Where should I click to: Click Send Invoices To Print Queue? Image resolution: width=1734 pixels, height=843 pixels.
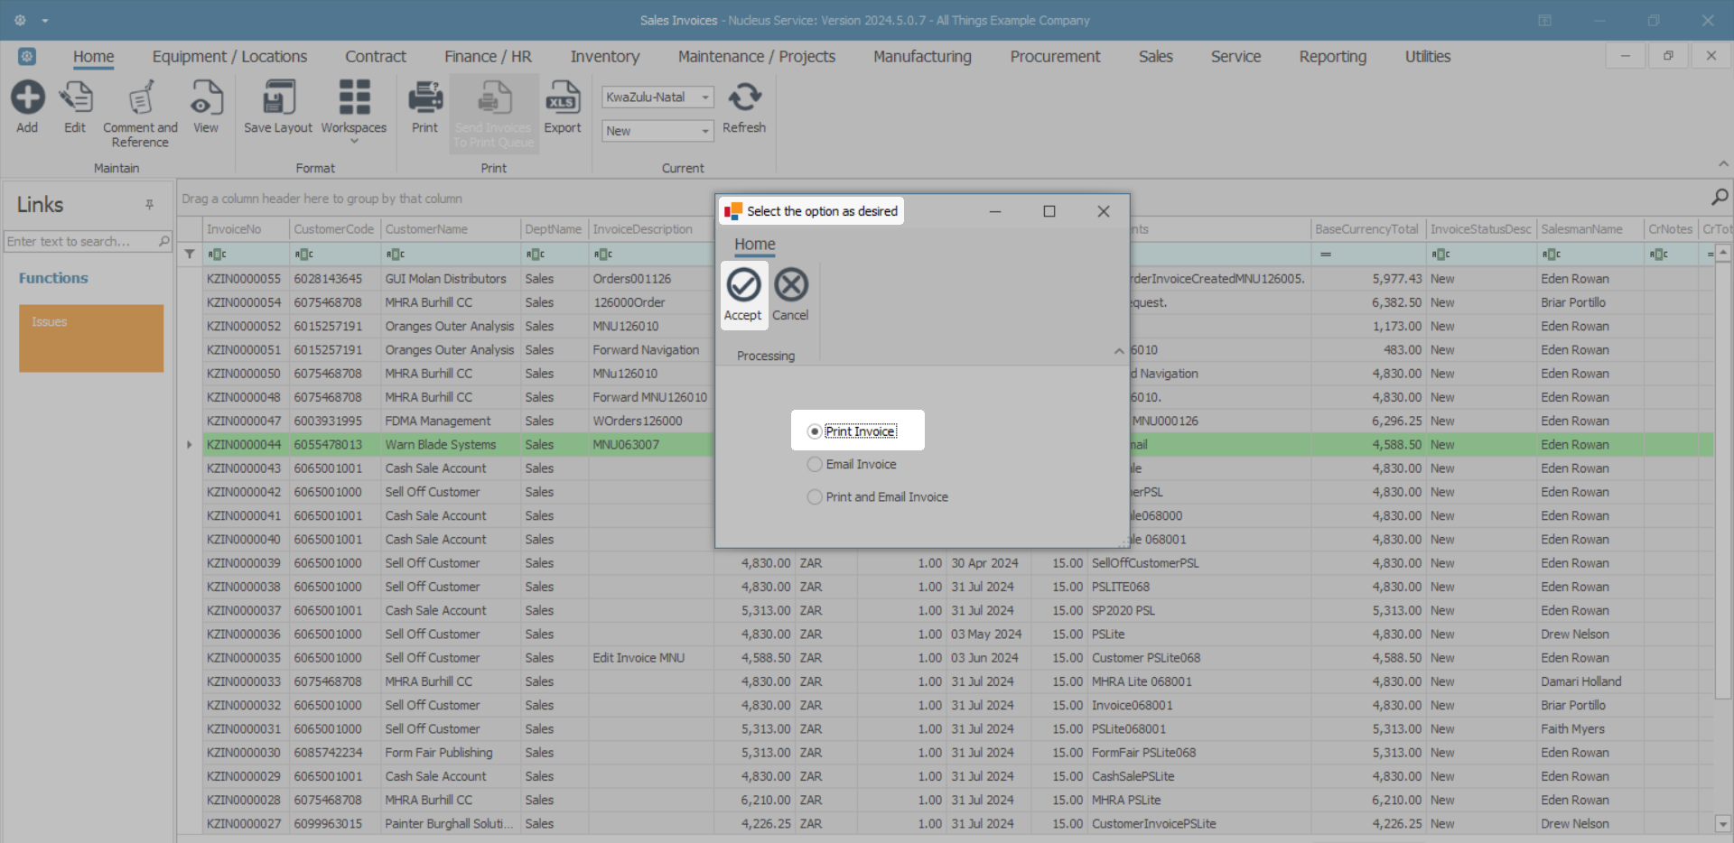point(494,114)
